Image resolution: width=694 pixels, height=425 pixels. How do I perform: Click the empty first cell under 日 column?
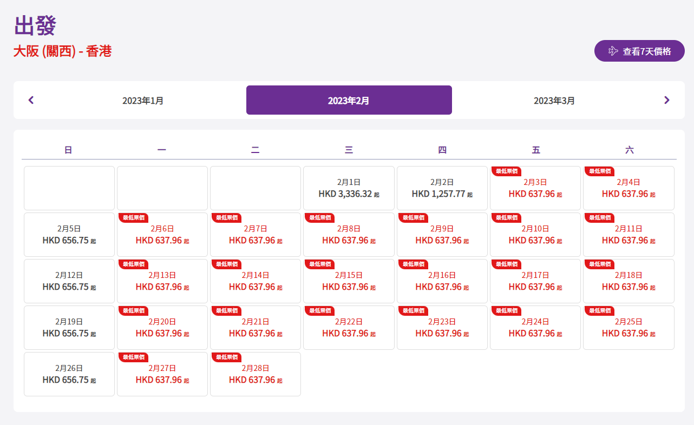69,188
